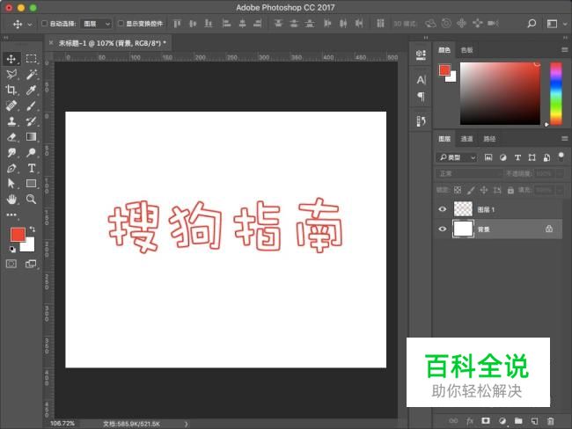572x429 pixels.
Task: Open the Edit Toolbar three-dots menu
Action: point(11,214)
